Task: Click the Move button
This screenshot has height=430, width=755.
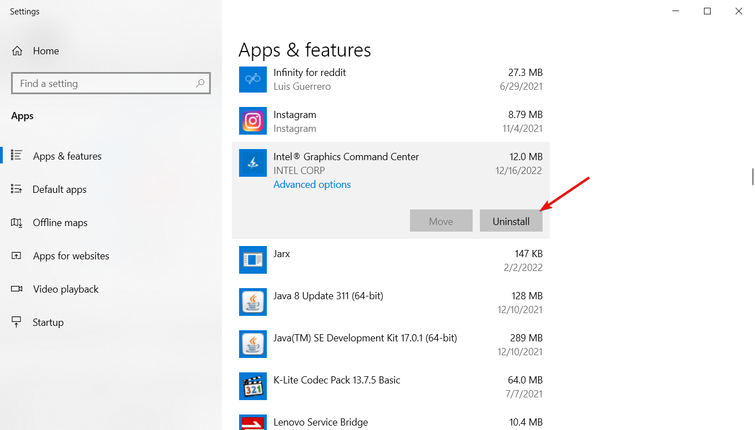Action: pyautogui.click(x=441, y=221)
